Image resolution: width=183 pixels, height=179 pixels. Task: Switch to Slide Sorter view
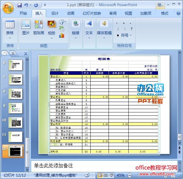106,175
